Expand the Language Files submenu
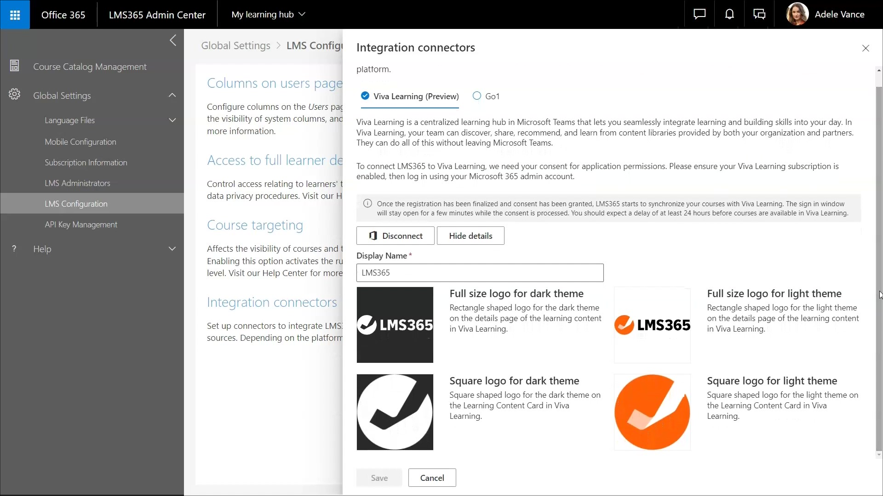The width and height of the screenshot is (883, 496). tap(172, 120)
